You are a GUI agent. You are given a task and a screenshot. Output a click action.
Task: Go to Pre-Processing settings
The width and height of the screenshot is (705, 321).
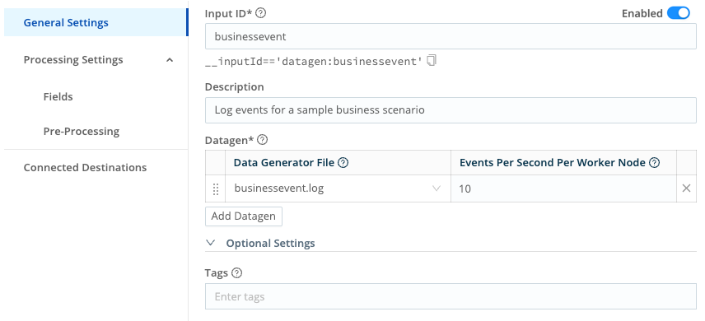click(82, 131)
